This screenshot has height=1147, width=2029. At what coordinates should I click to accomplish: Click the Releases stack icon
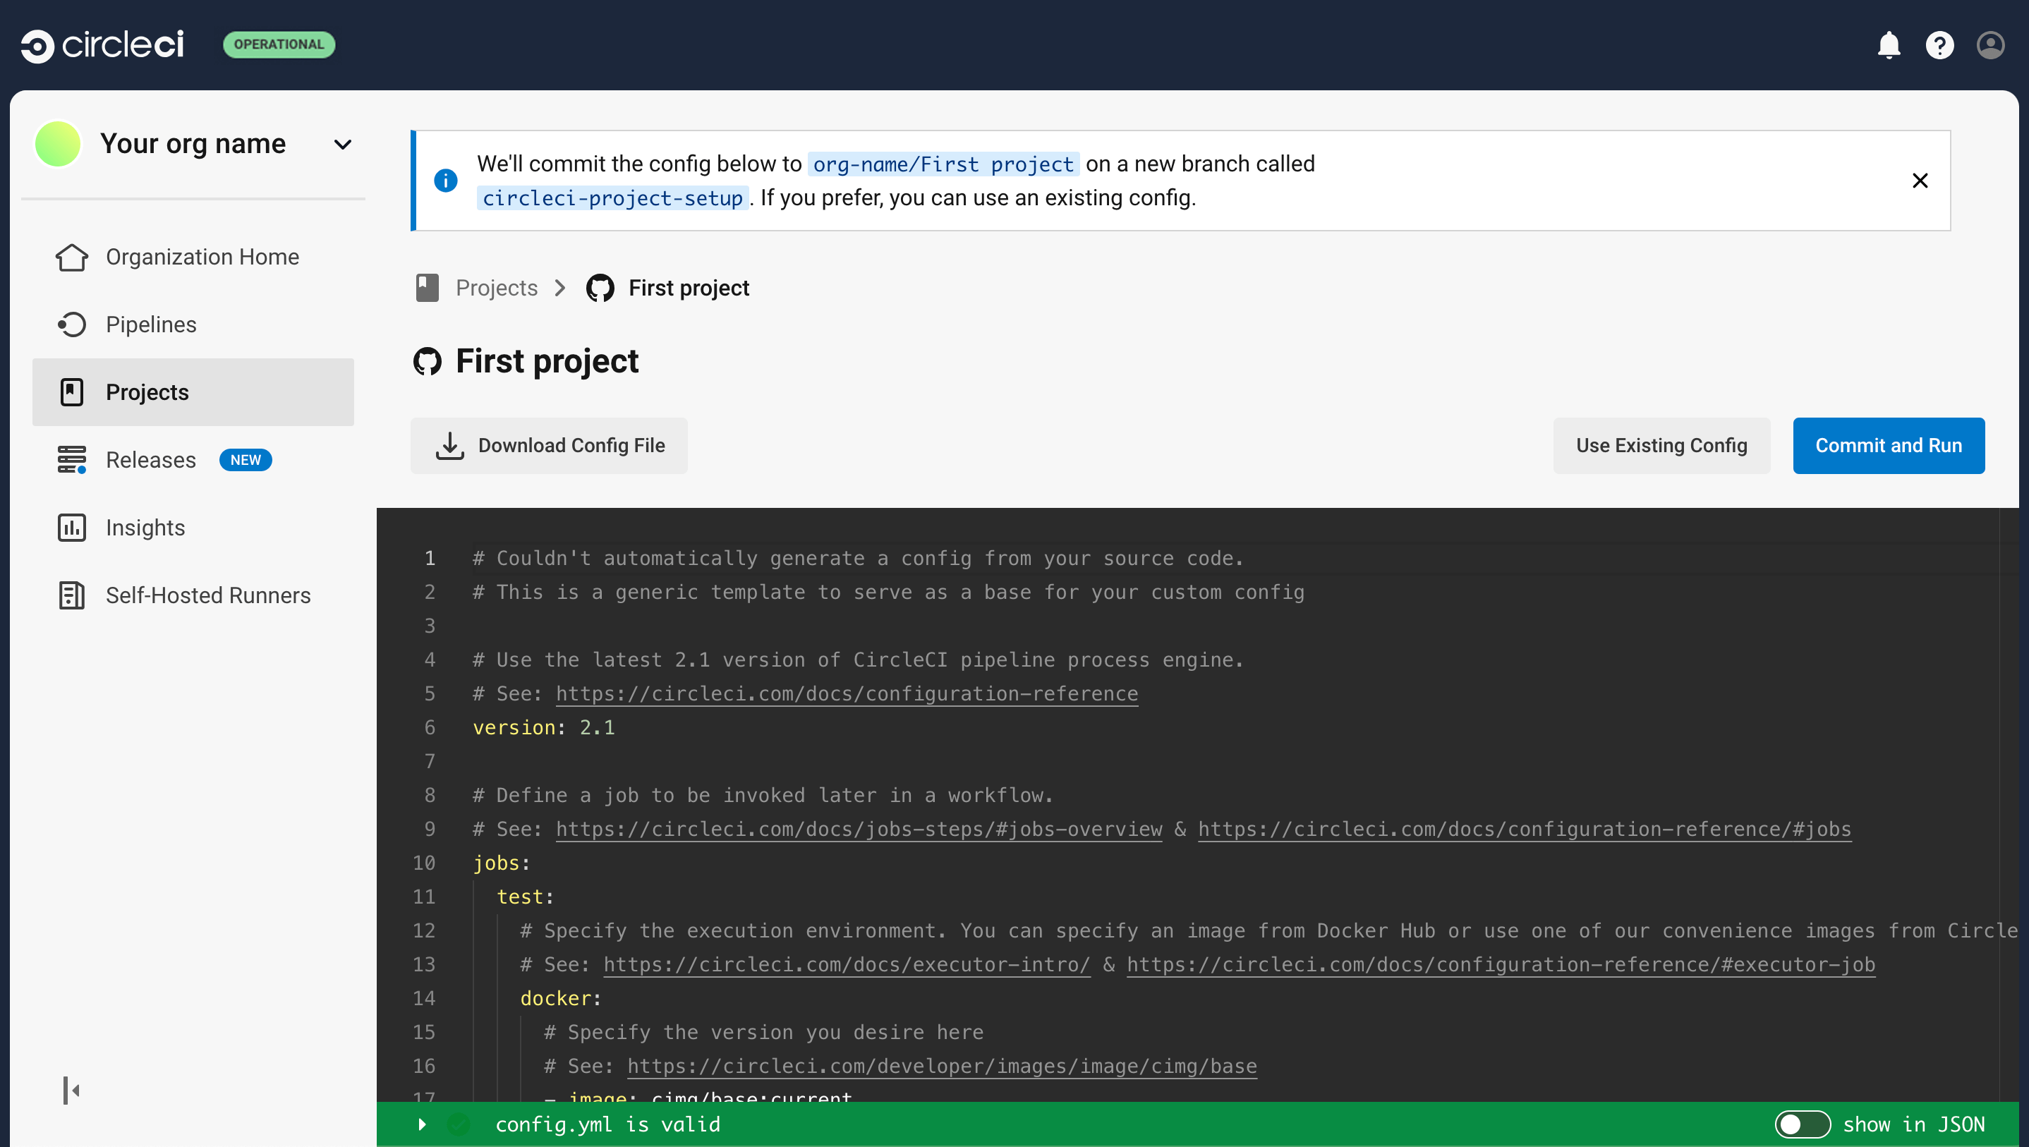pos(72,460)
